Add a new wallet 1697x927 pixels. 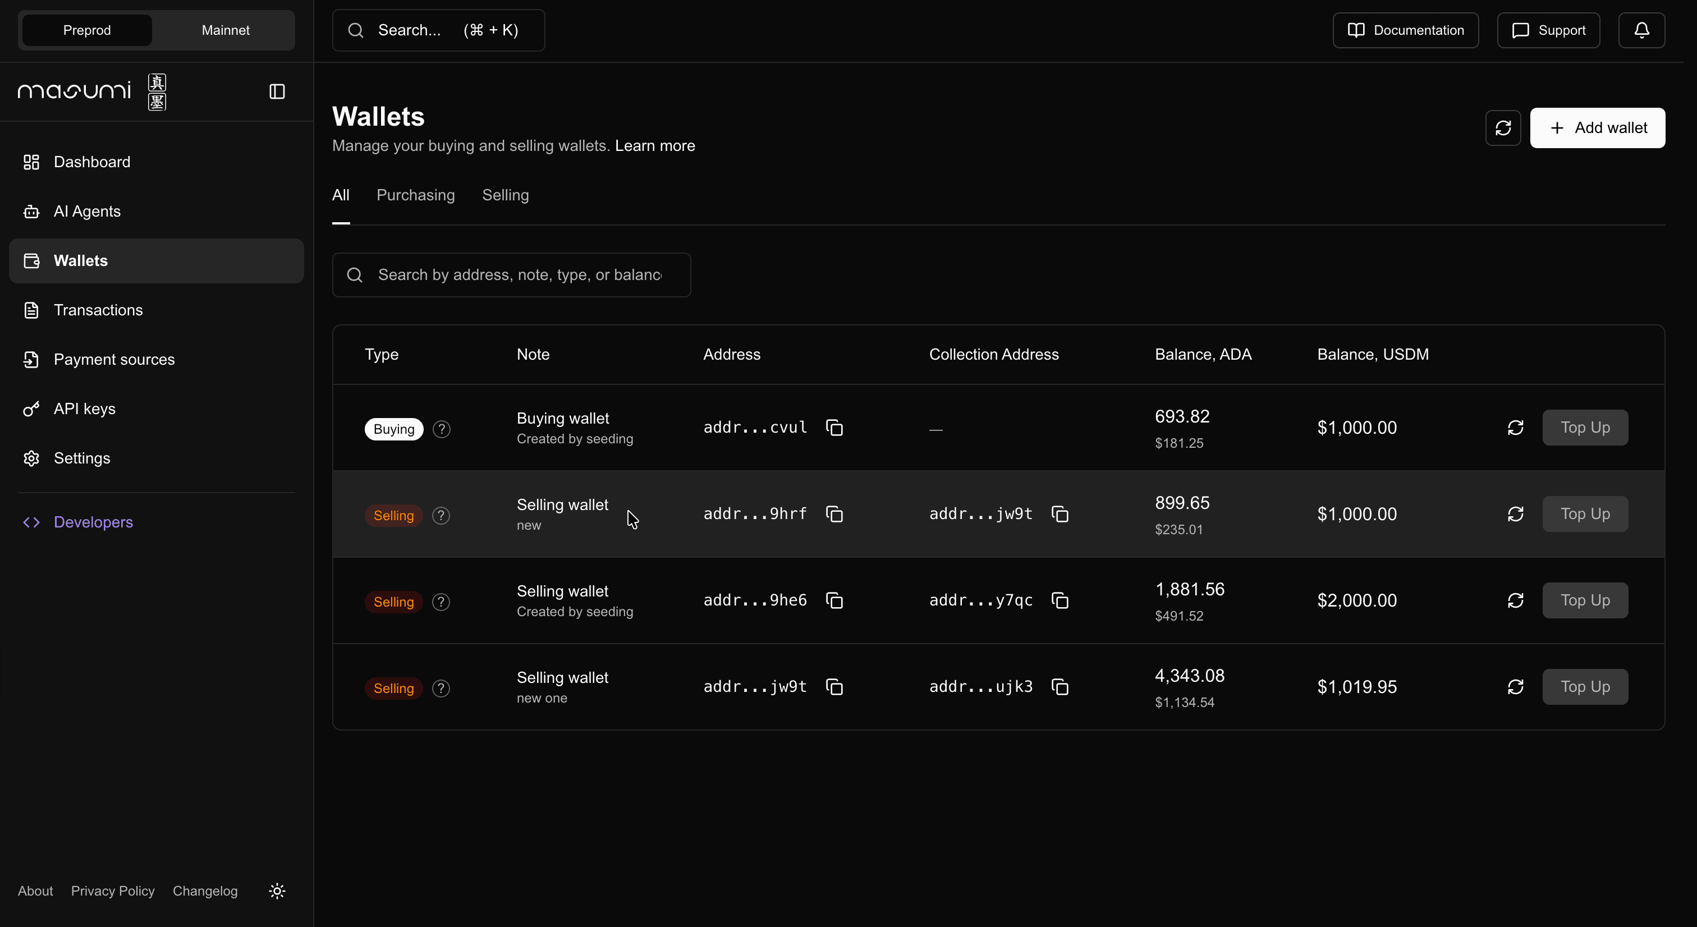pos(1597,127)
